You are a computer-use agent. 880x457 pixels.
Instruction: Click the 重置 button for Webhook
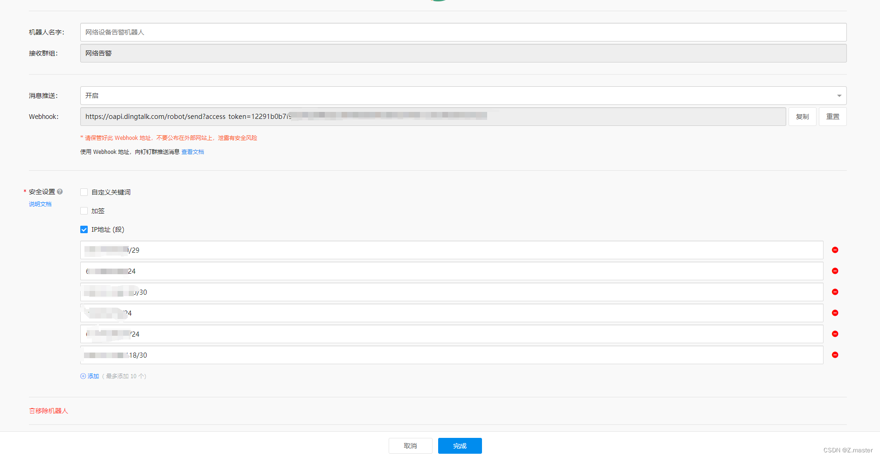click(x=833, y=117)
